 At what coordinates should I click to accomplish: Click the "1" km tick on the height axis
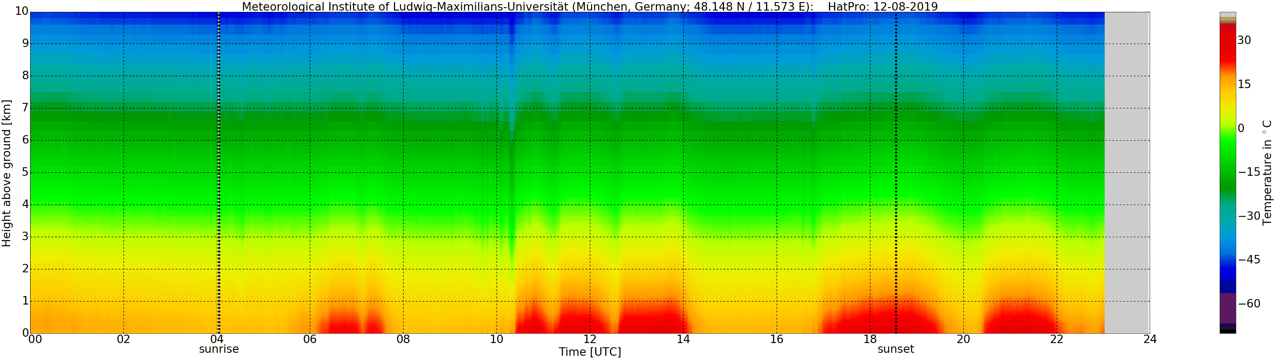tap(25, 301)
